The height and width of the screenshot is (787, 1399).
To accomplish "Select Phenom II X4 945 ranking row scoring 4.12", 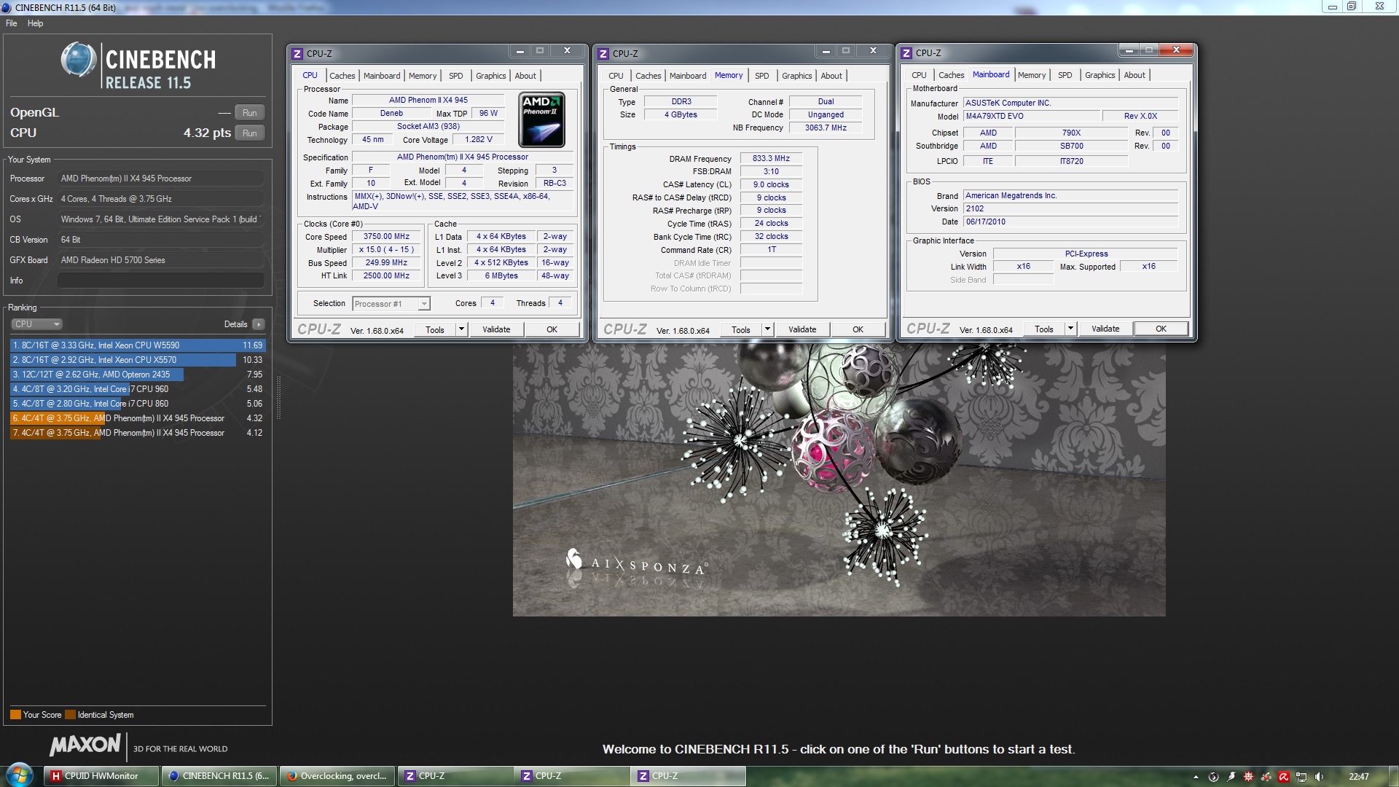I will pyautogui.click(x=138, y=433).
